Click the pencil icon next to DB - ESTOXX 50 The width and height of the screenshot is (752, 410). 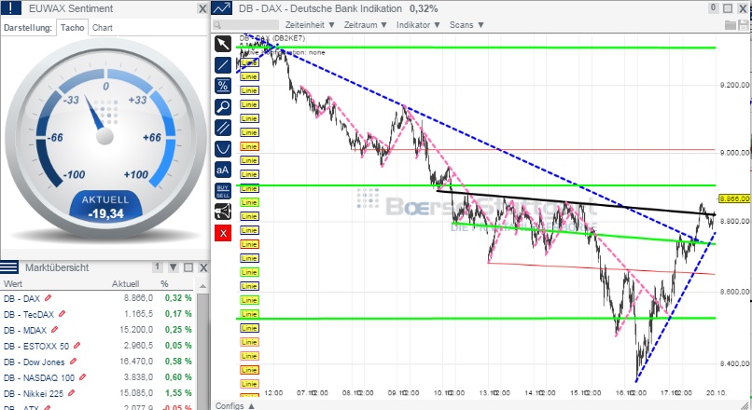coord(77,346)
